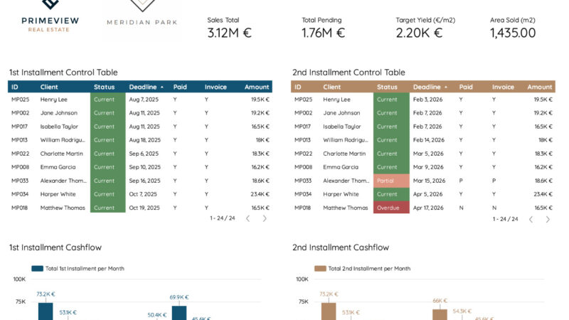Select Isabella Taylor in the 2nd Installment table
Viewport: 569px width, 320px height.
point(342,127)
